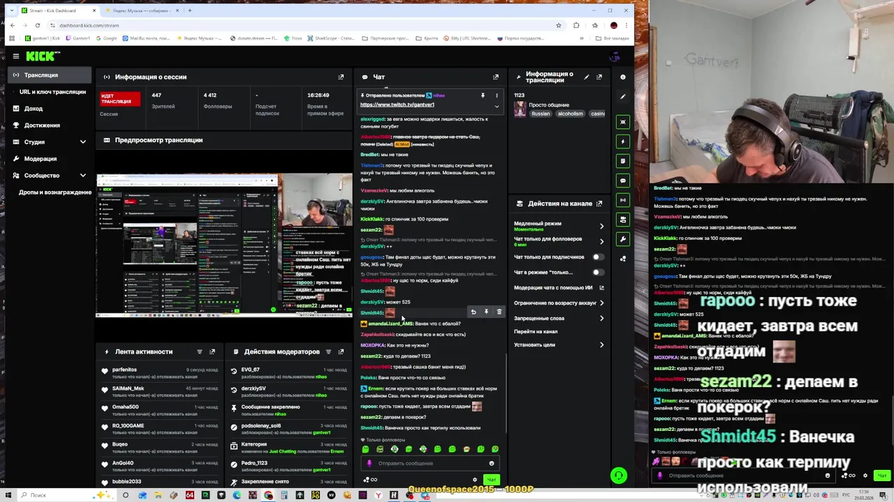Image resolution: width=894 pixels, height=502 pixels.
Task: Open the emoji picker in chat input
Action: click(x=492, y=463)
